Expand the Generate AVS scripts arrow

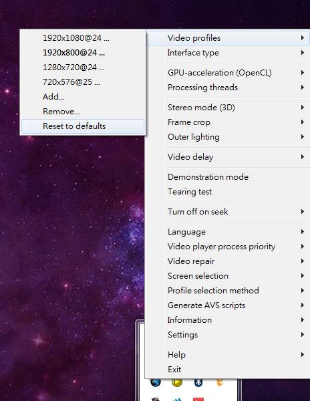[303, 305]
